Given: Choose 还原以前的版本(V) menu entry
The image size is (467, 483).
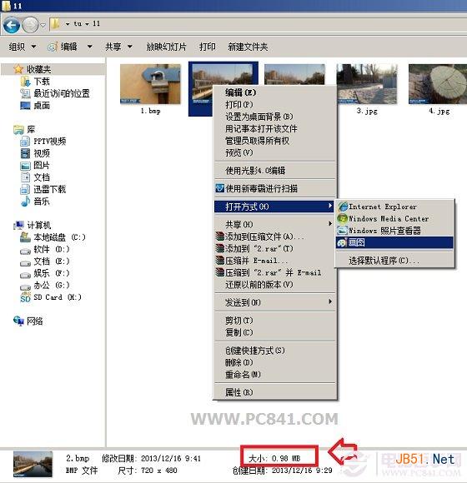Looking at the screenshot, I should [x=275, y=285].
